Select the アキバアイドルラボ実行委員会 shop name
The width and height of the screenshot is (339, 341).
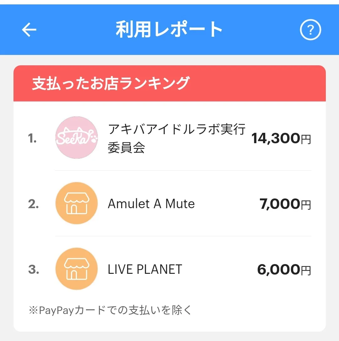(176, 138)
